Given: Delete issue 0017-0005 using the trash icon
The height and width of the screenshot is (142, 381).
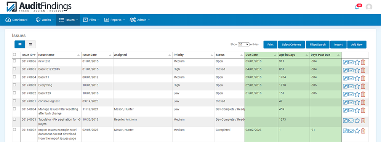Looking at the screenshot, I should [363, 70].
